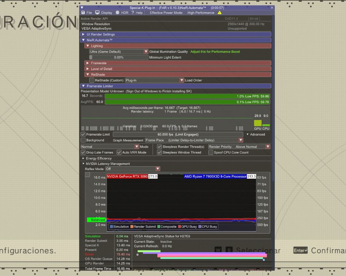The width and height of the screenshot is (346, 276).
Task: Adjust Minimum Light Extent slider
Action: pyautogui.click(x=119, y=57)
